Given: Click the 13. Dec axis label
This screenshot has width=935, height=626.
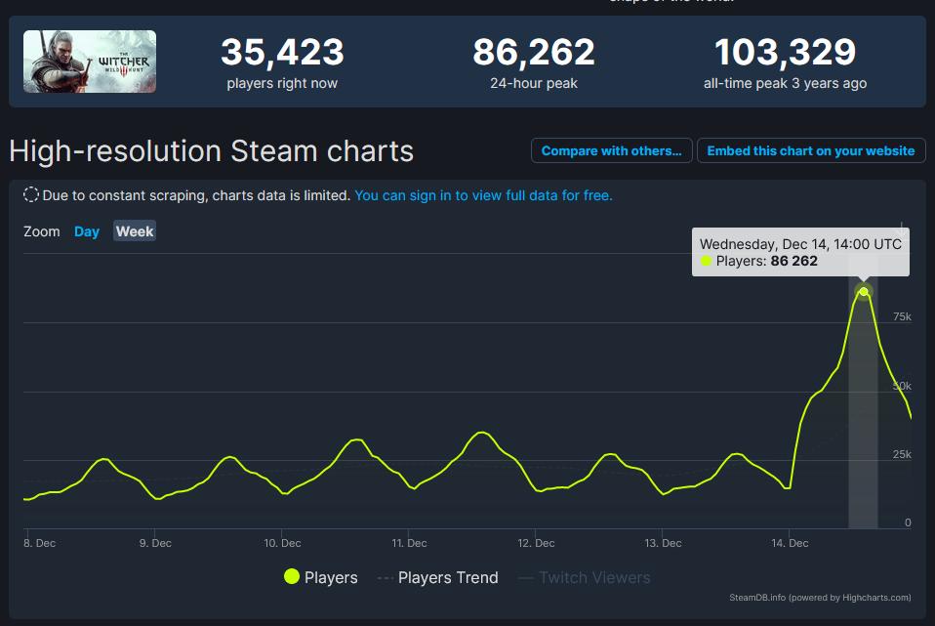Looking at the screenshot, I should pos(663,543).
